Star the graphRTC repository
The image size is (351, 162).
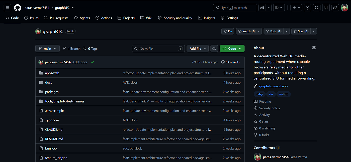pos(301,31)
